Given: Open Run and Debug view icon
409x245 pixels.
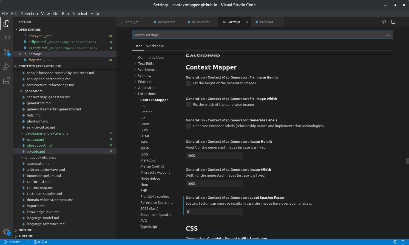Looking at the screenshot, I should coord(7,66).
